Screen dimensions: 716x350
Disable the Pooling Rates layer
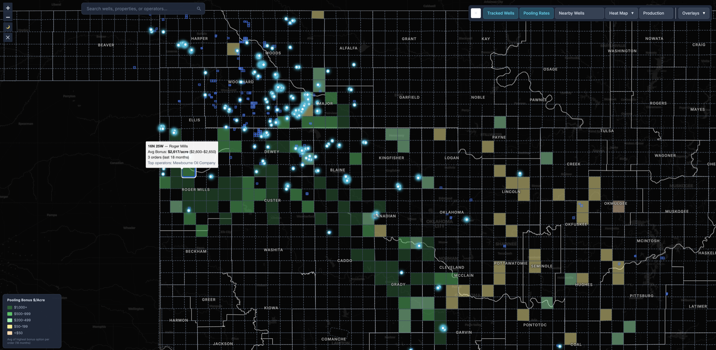click(x=536, y=13)
